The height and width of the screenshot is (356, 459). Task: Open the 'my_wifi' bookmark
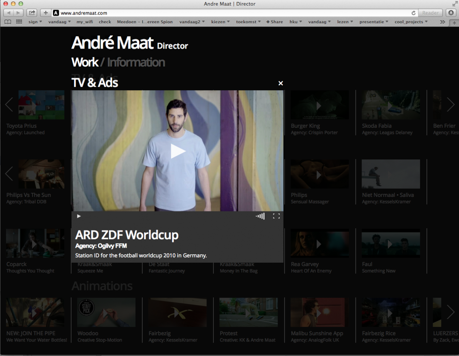coord(85,22)
